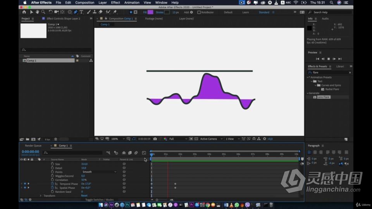Toggle the stopwatch for Random Seed
The height and width of the screenshot is (209, 372).
(x=52, y=192)
